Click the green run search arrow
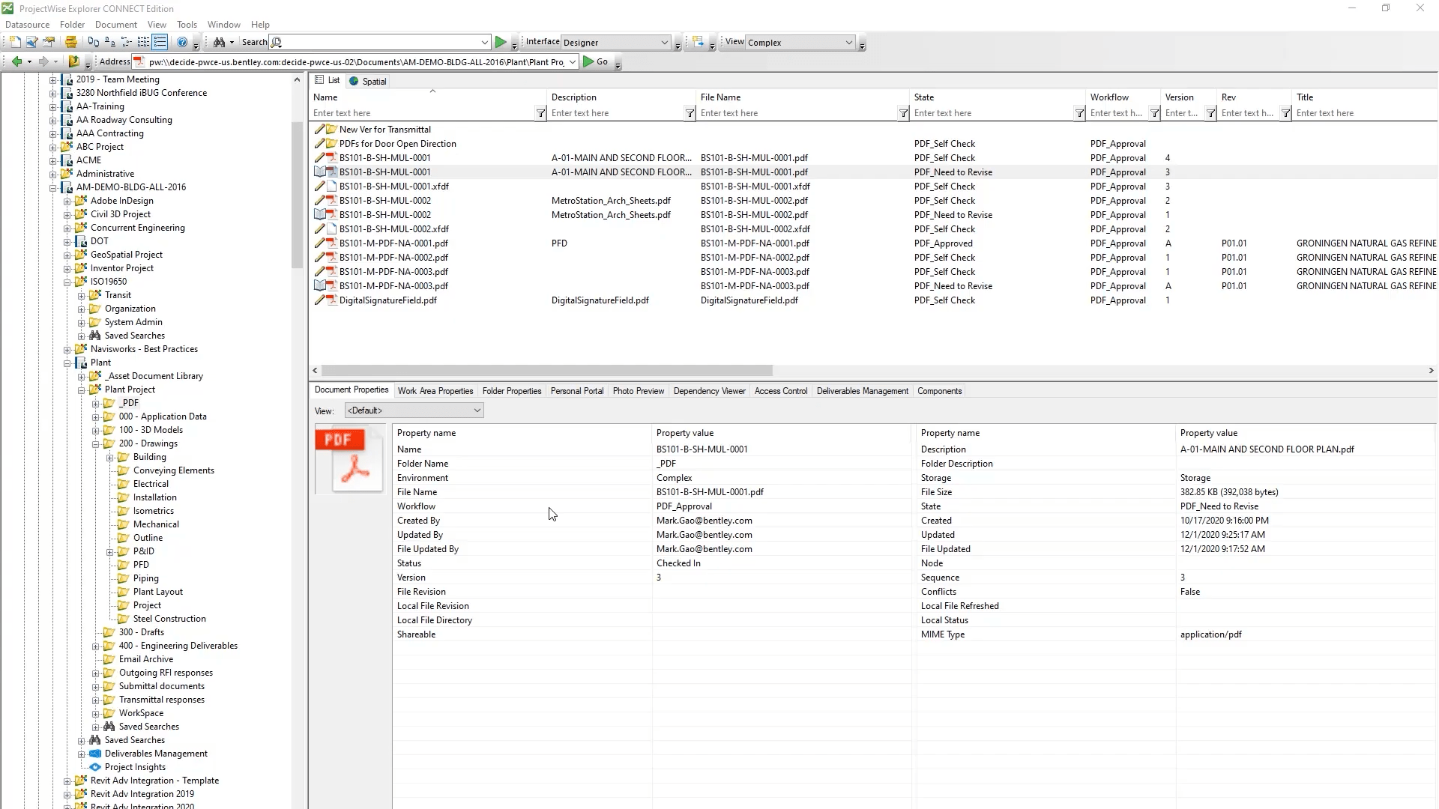Image resolution: width=1439 pixels, height=809 pixels. point(501,43)
